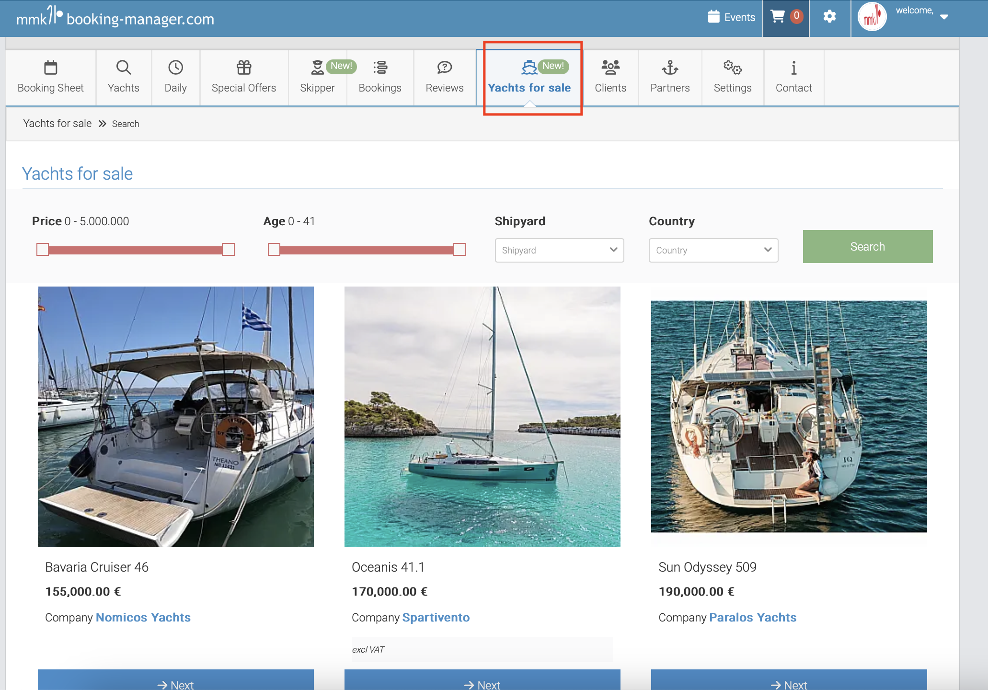Click the green Search button
The image size is (988, 690).
[x=867, y=246]
